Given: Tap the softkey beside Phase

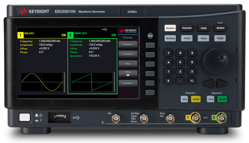Looking at the screenshot, I should tap(150, 74).
